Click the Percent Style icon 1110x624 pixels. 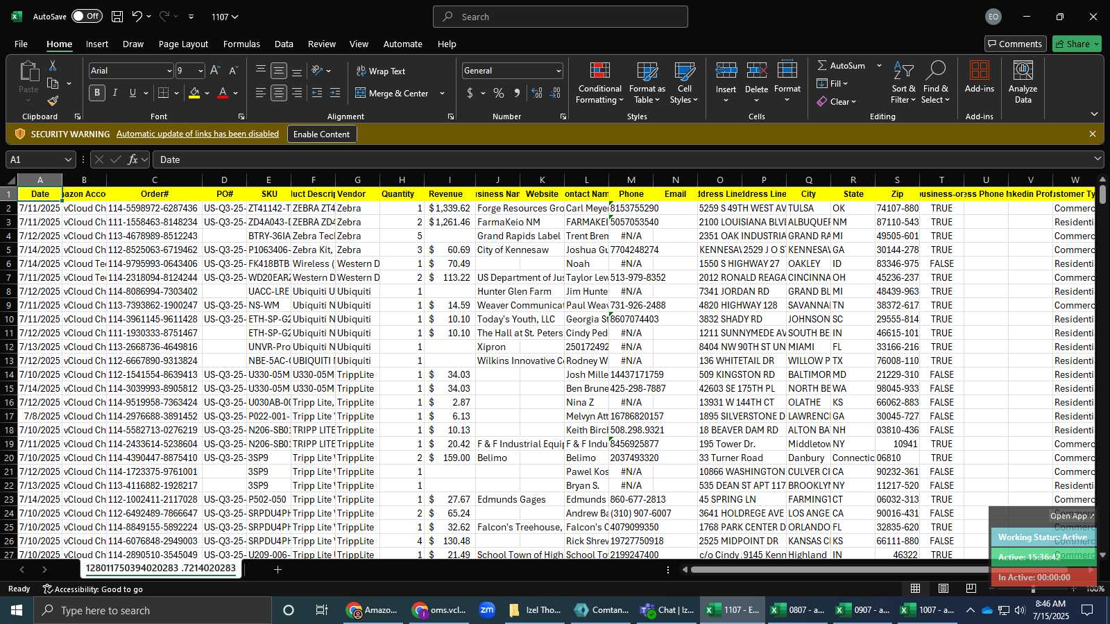pyautogui.click(x=499, y=93)
